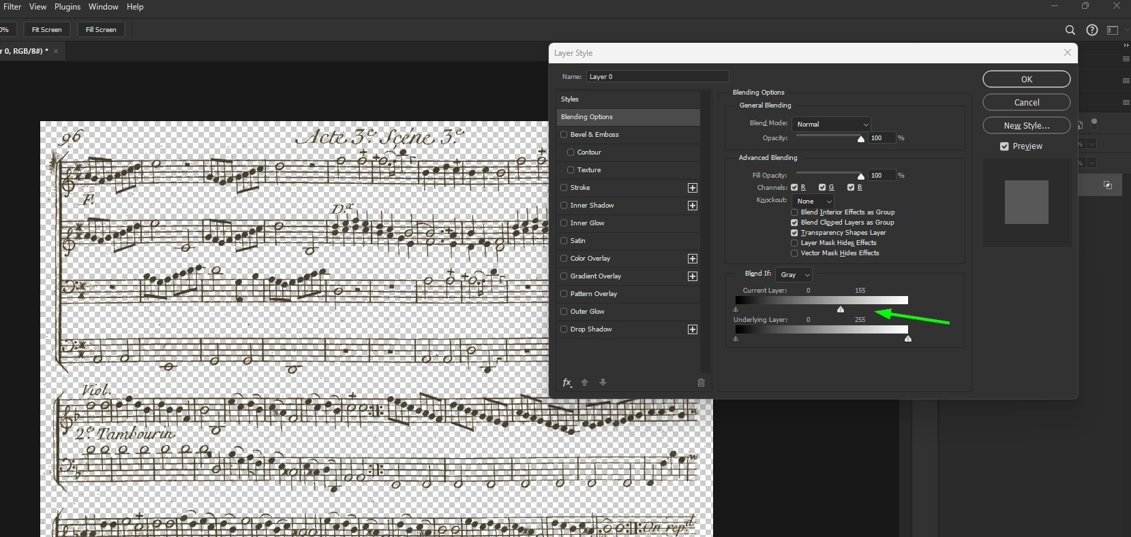The image size is (1131, 537).
Task: Click the style preview thumbnail
Action: coord(1027,202)
